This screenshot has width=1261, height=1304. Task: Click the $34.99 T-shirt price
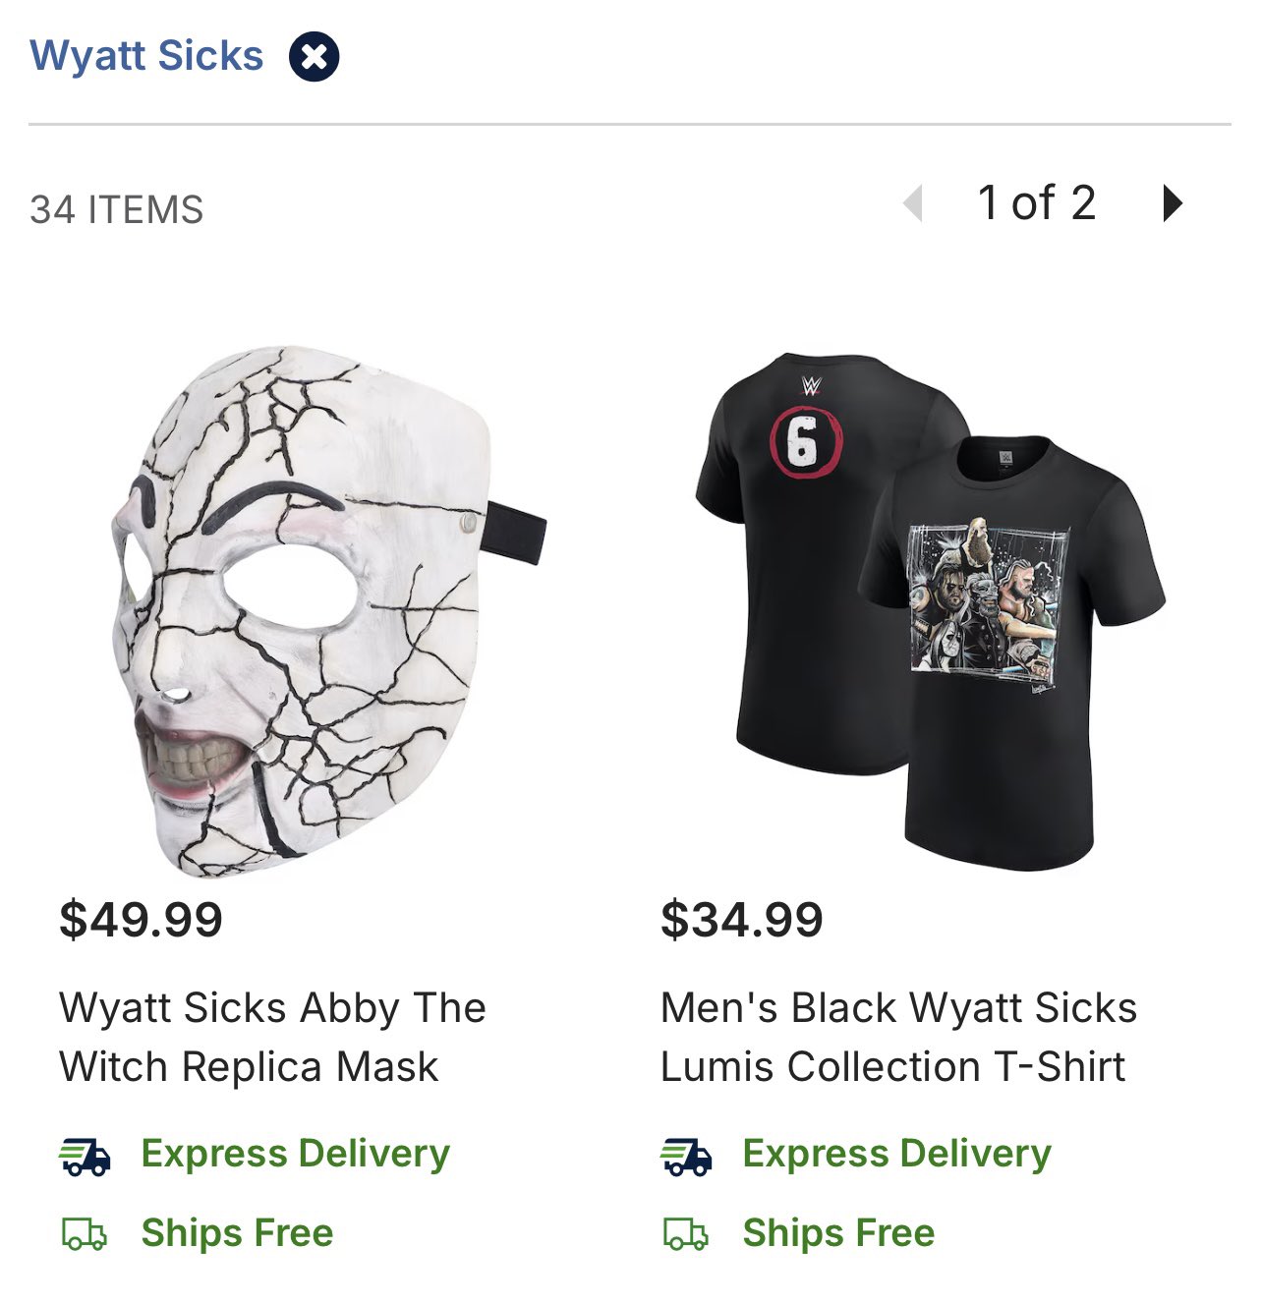[x=742, y=920]
